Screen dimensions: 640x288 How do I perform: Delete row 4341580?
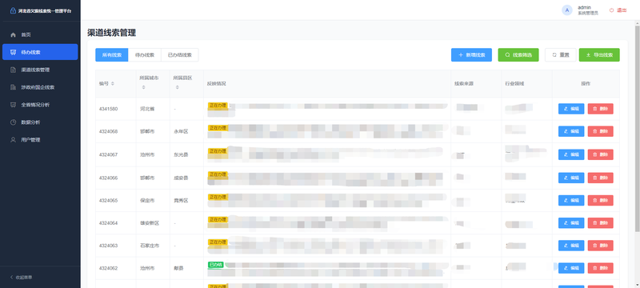click(x=601, y=109)
